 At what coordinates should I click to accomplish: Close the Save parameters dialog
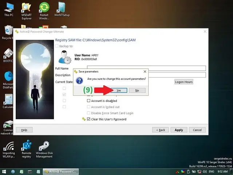(x=145, y=71)
